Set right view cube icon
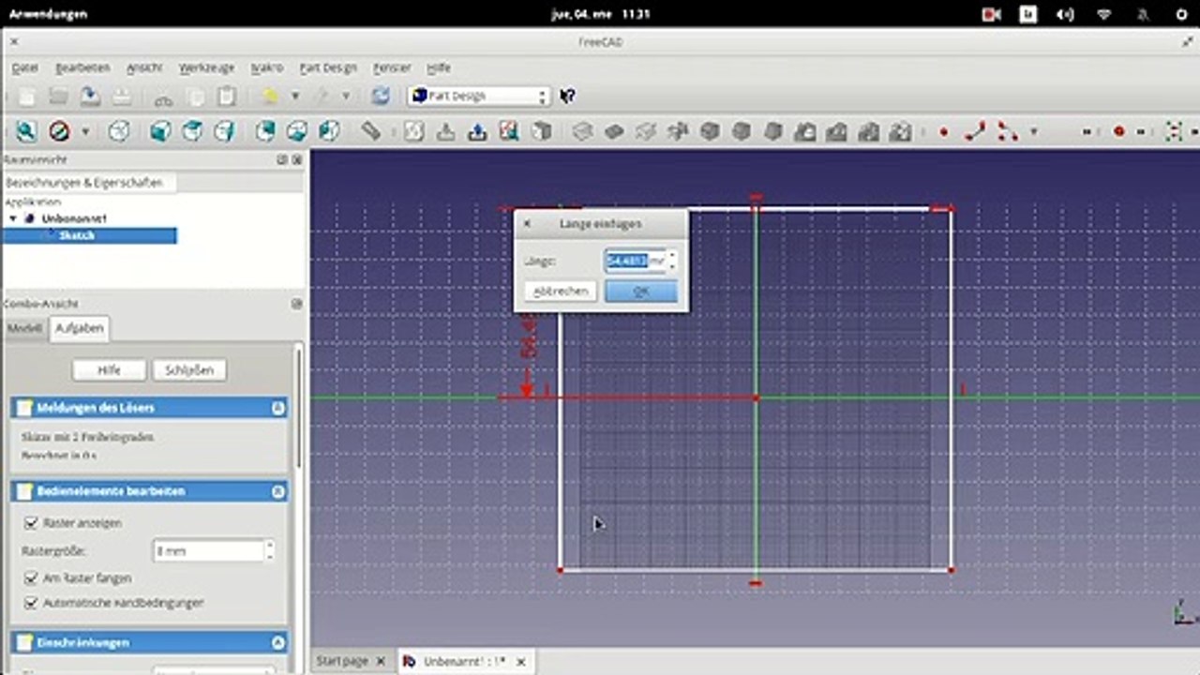 (x=224, y=131)
